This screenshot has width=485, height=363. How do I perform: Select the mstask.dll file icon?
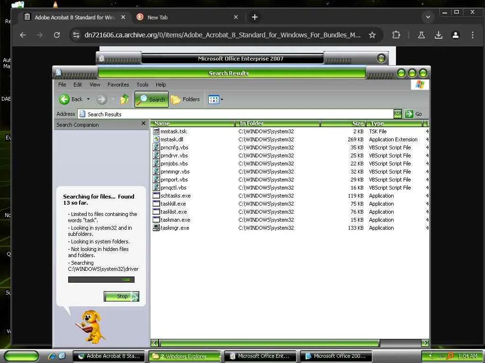[156, 139]
